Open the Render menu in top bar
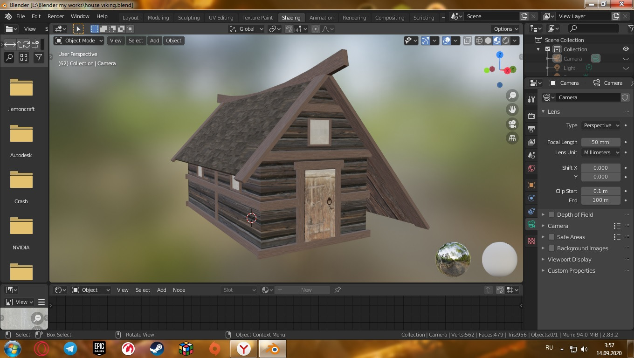 [x=55, y=16]
